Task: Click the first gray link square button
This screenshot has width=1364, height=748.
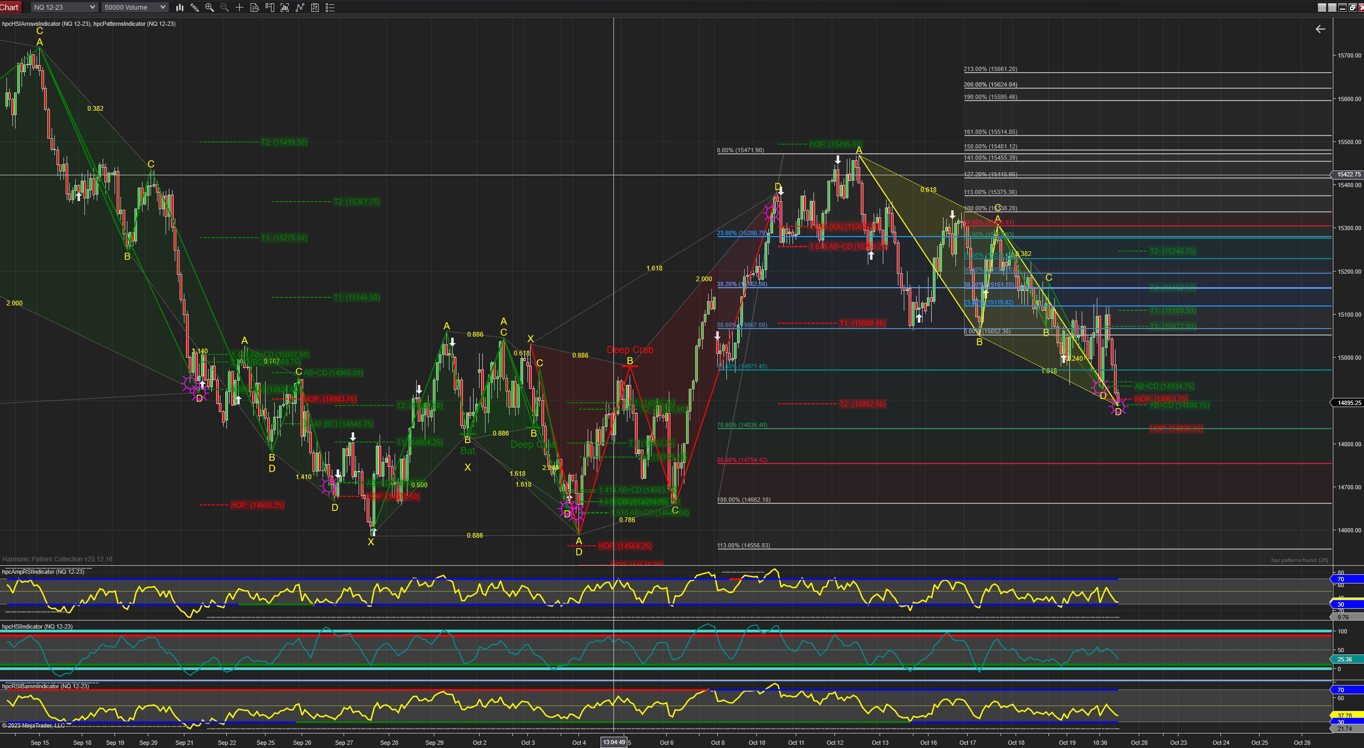Action: (1322, 8)
